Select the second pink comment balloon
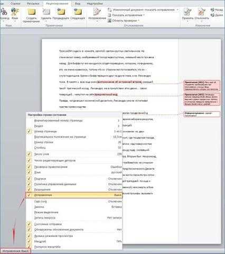Viewport: 225px width, 254px height. [x=202, y=99]
